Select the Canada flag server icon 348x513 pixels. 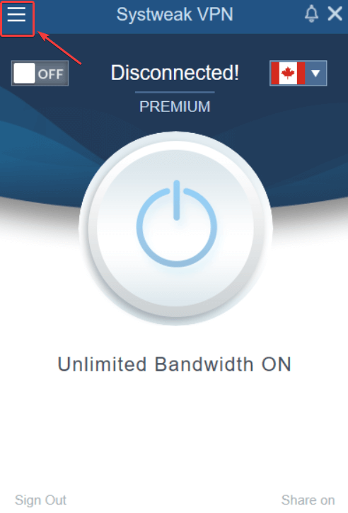click(288, 74)
